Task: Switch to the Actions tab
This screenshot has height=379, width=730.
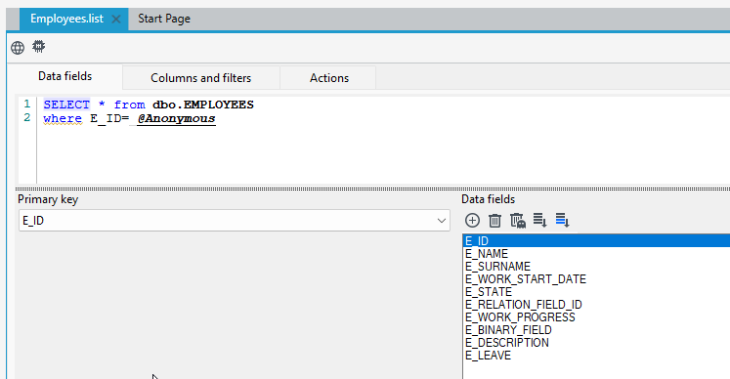Action: [329, 78]
